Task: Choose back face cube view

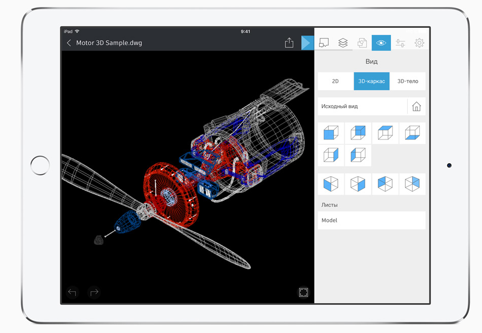Action: tap(358, 133)
